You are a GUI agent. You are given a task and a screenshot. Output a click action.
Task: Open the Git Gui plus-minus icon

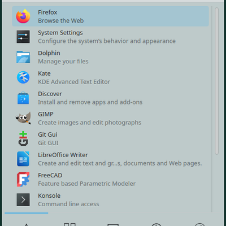point(23,138)
